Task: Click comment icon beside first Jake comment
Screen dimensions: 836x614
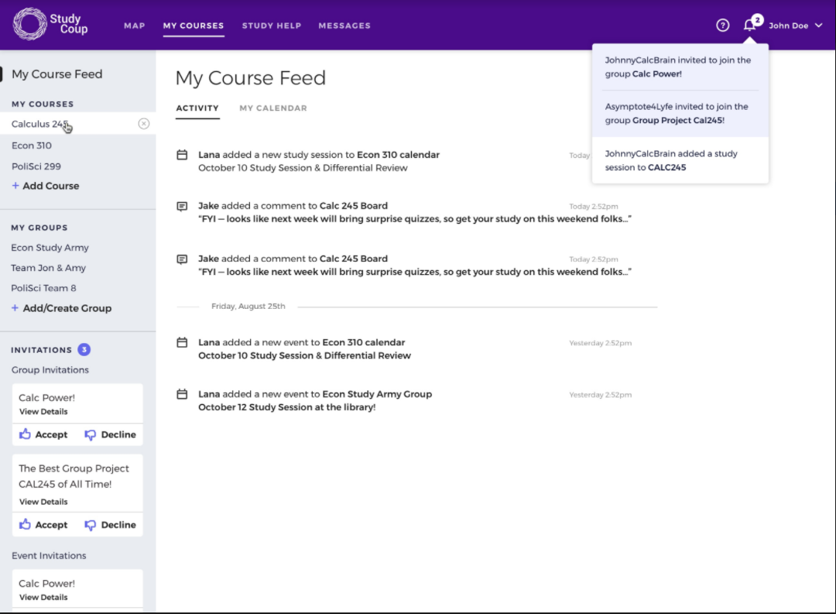Action: coord(182,207)
